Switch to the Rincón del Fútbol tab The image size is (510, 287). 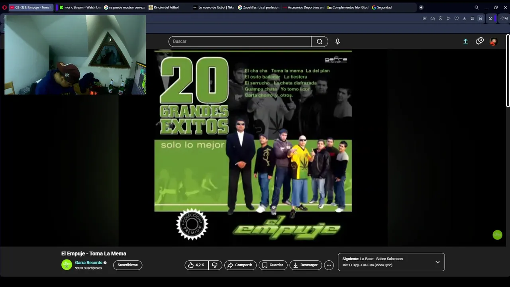pyautogui.click(x=169, y=7)
